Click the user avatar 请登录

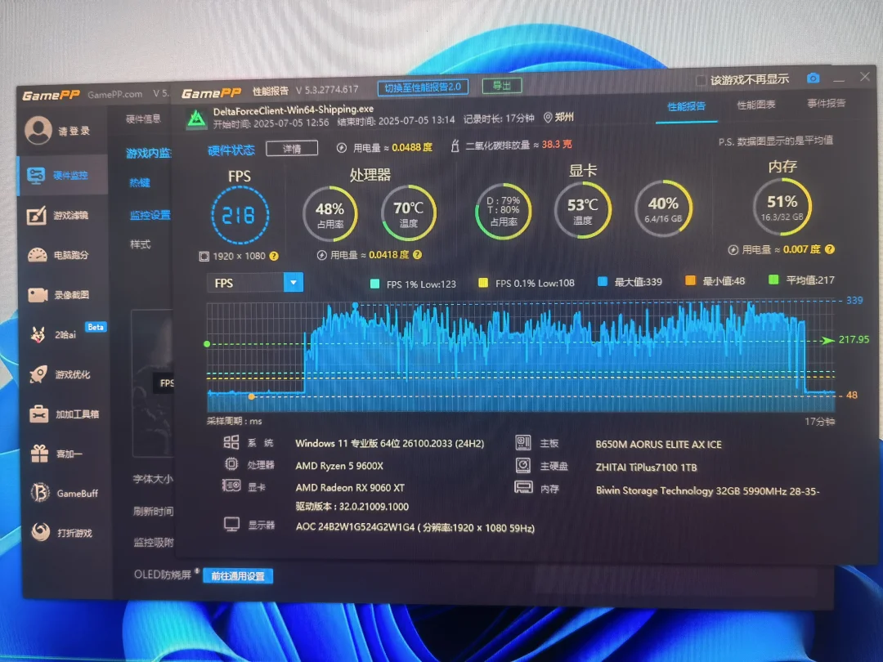(38, 130)
